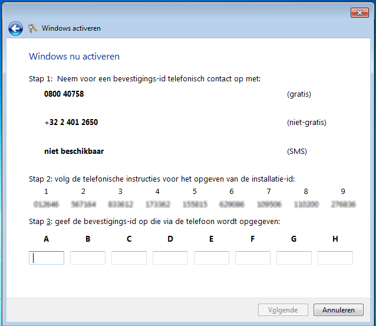
Task: Click the Stap 2 instruction line
Action: click(162, 179)
